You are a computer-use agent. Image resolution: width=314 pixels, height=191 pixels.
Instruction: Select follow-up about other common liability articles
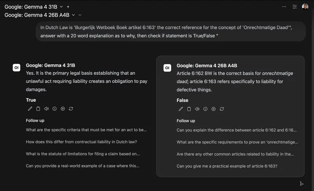235,154
